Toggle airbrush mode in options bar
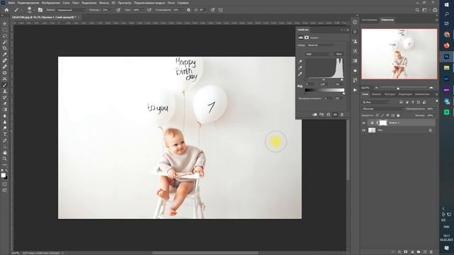Image resolution: width=454 pixels, height=255 pixels. coord(149,10)
